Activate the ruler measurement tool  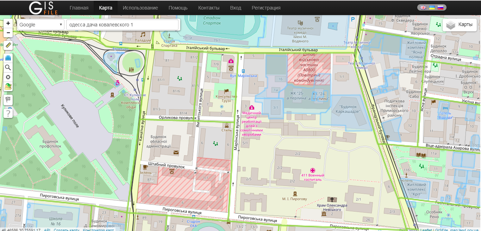tap(8, 45)
